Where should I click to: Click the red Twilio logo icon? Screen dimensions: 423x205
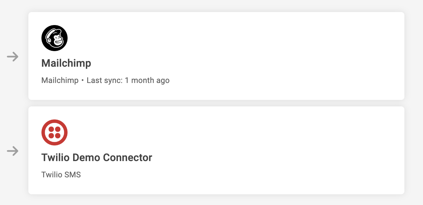tap(55, 132)
